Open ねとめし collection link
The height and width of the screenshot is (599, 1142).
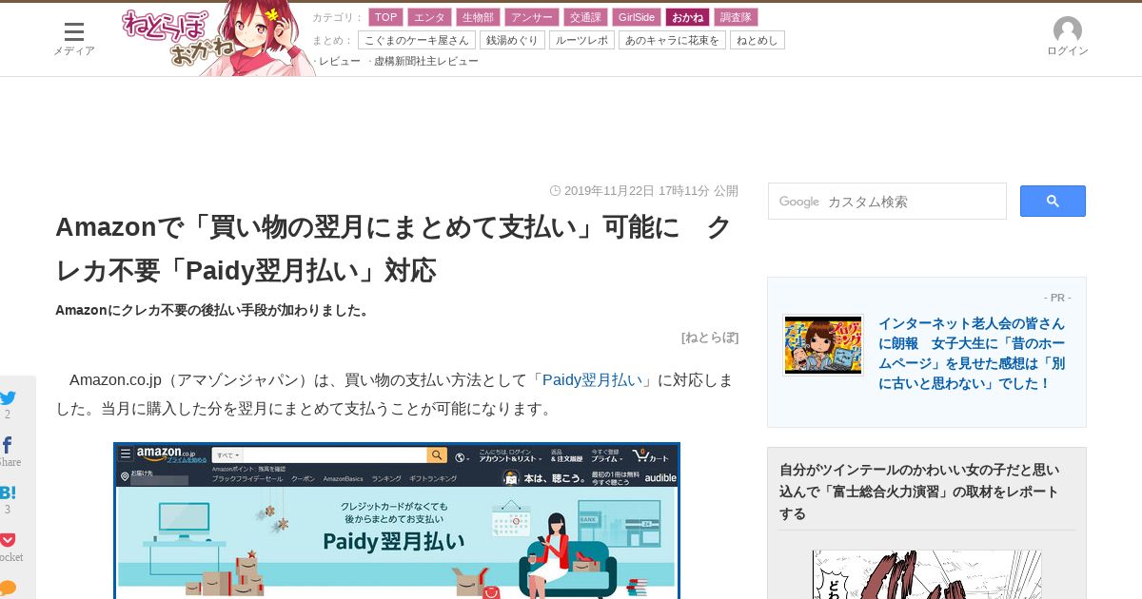(x=758, y=40)
